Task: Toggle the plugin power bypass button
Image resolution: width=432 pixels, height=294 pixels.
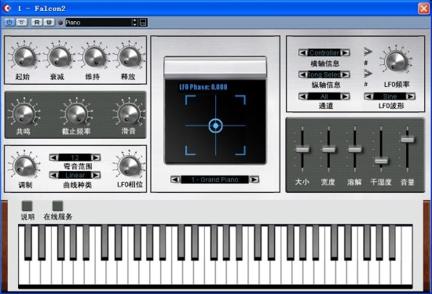Action: pyautogui.click(x=9, y=23)
